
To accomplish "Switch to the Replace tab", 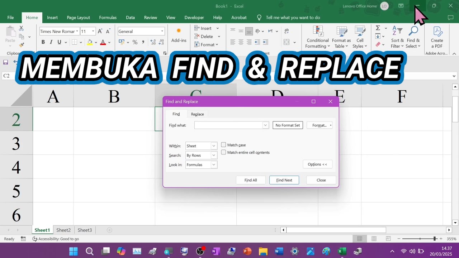I will [197, 114].
